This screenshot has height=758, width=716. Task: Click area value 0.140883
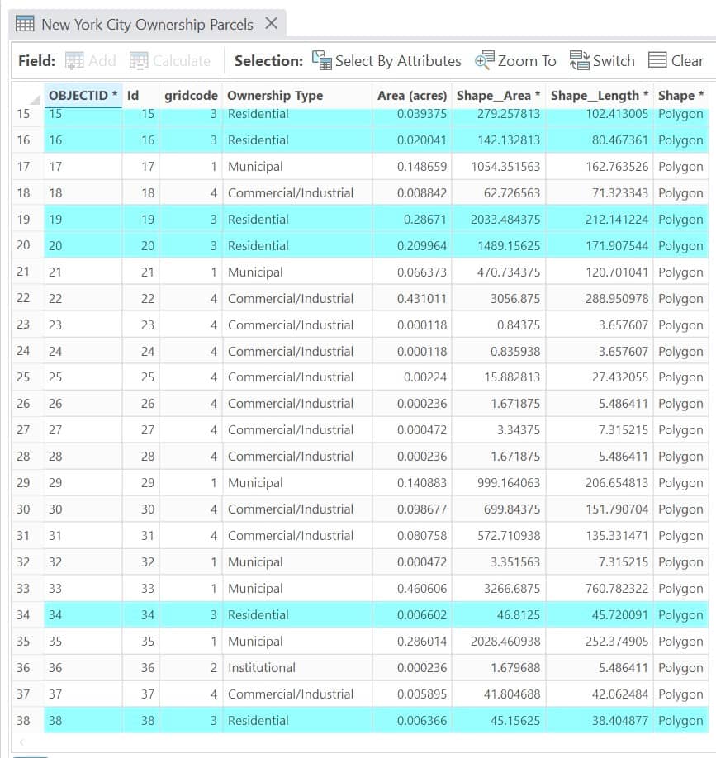[x=412, y=483]
